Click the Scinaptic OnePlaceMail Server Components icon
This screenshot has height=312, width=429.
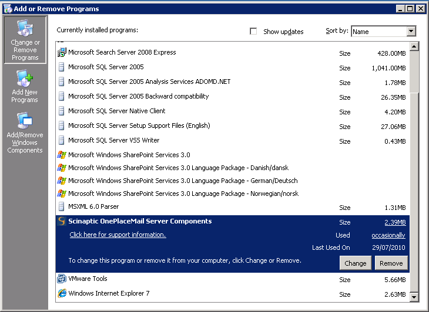[x=62, y=221]
